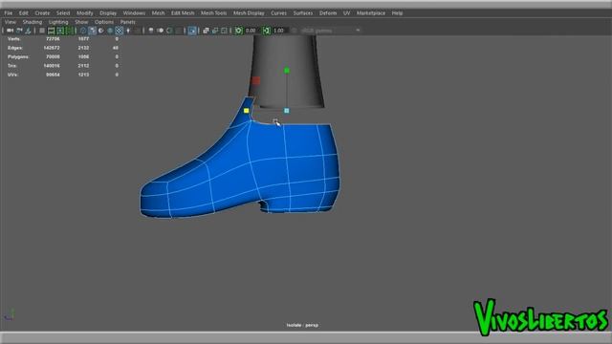Open the UV menu

346,12
